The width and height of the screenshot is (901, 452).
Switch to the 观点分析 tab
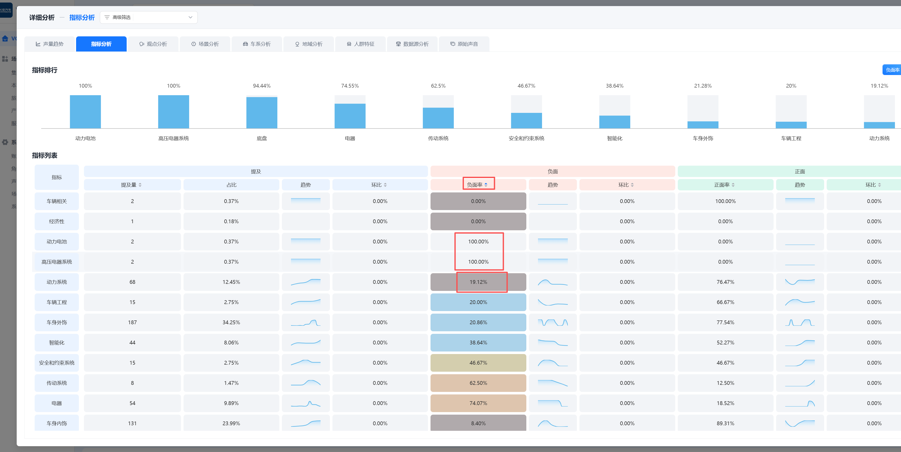tap(153, 44)
